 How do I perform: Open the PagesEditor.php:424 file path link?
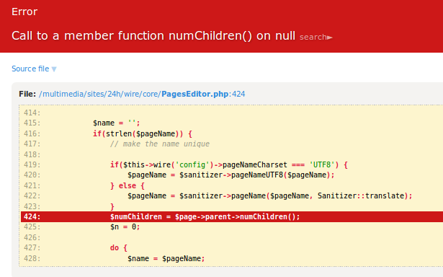pyautogui.click(x=142, y=94)
